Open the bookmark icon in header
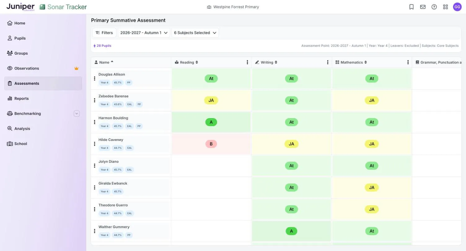Screen dimensions: 466x251 pos(411,7)
